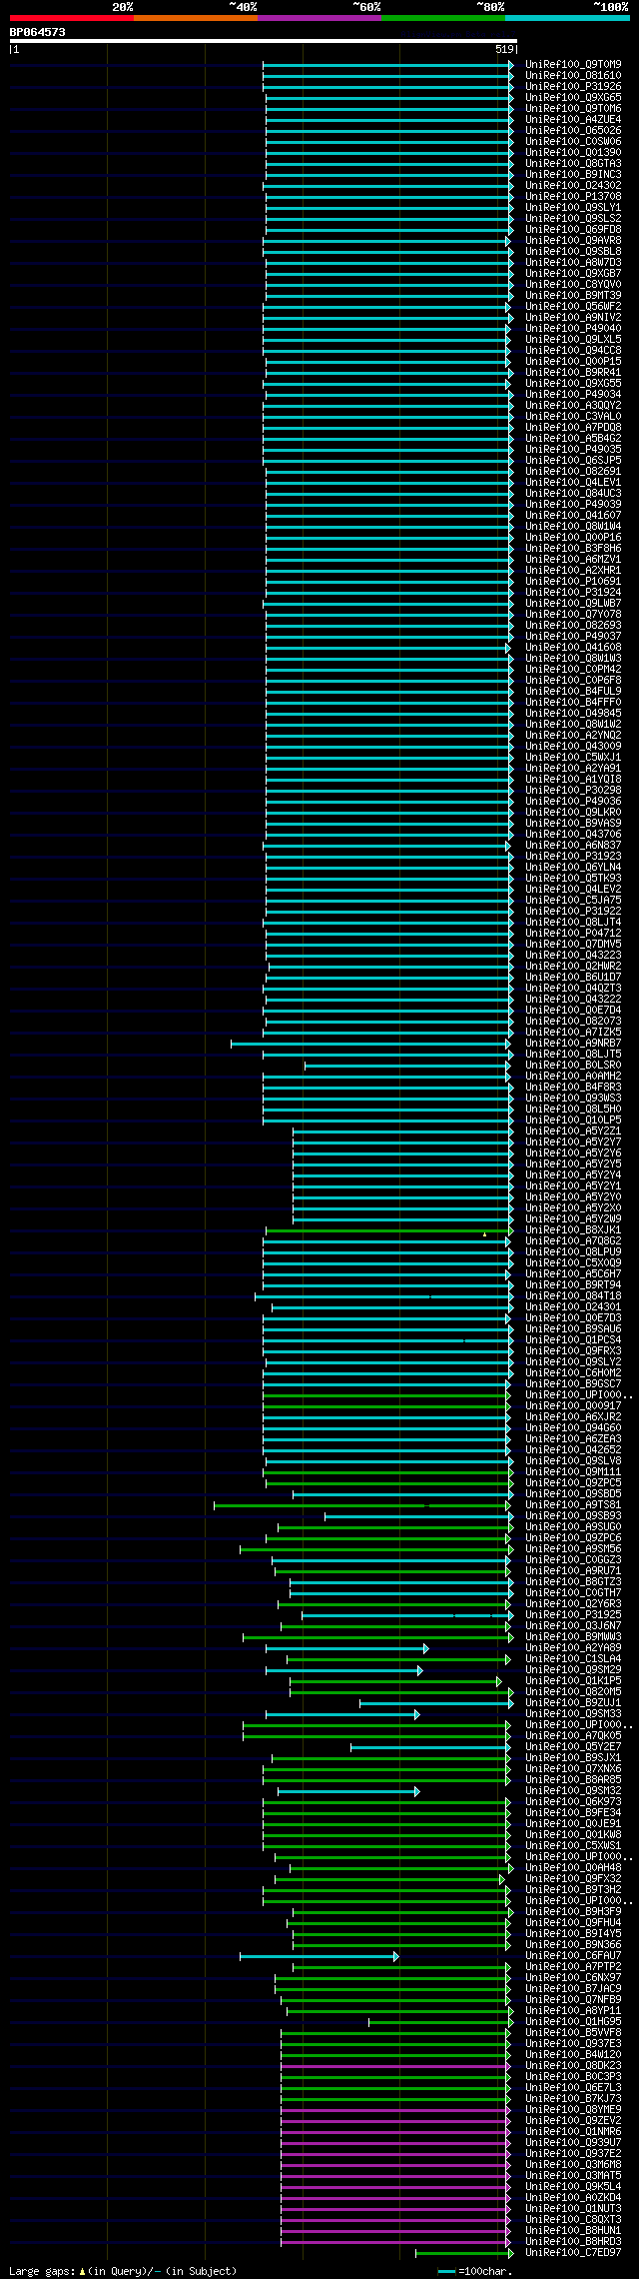Select label UniRef100_P10691
This screenshot has width=639, height=2279.
coord(573,581)
